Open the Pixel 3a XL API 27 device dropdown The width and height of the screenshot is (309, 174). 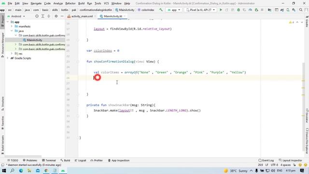pos(200,10)
